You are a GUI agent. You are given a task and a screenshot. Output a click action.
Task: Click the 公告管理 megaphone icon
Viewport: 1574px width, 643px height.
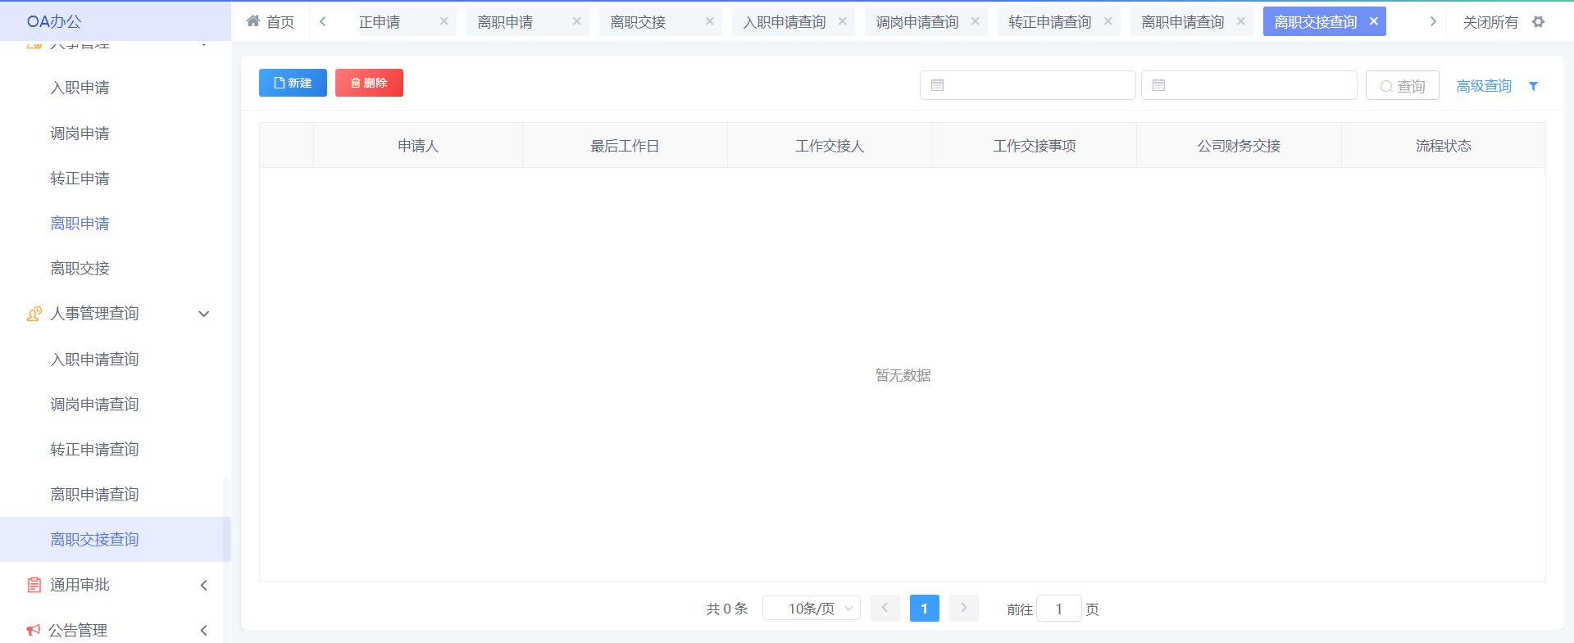tap(34, 630)
